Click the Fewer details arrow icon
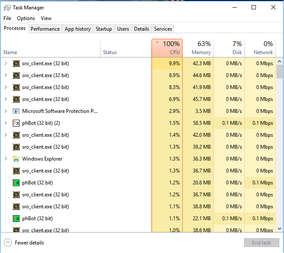Image resolution: width=284 pixels, height=253 pixels. pyautogui.click(x=8, y=243)
